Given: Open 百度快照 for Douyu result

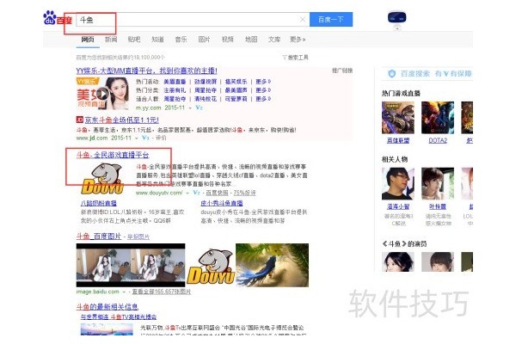Looking at the screenshot, I should click(217, 193).
